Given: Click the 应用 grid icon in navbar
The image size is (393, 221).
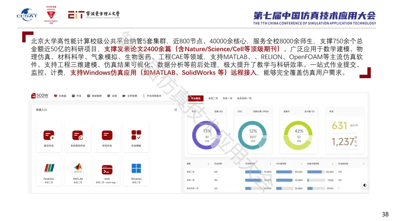Looking at the screenshot, I should 109,96.
